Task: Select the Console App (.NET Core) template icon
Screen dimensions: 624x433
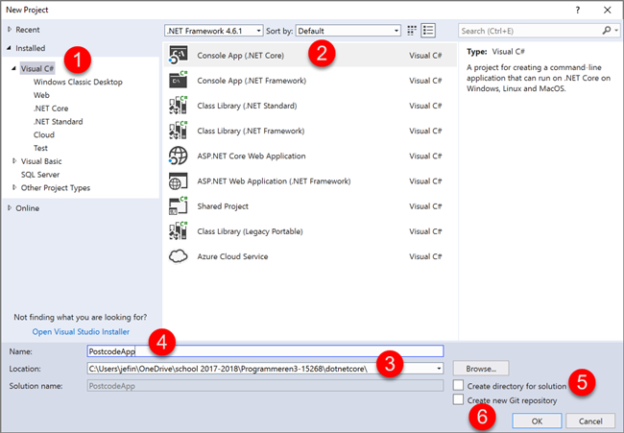Action: point(179,55)
